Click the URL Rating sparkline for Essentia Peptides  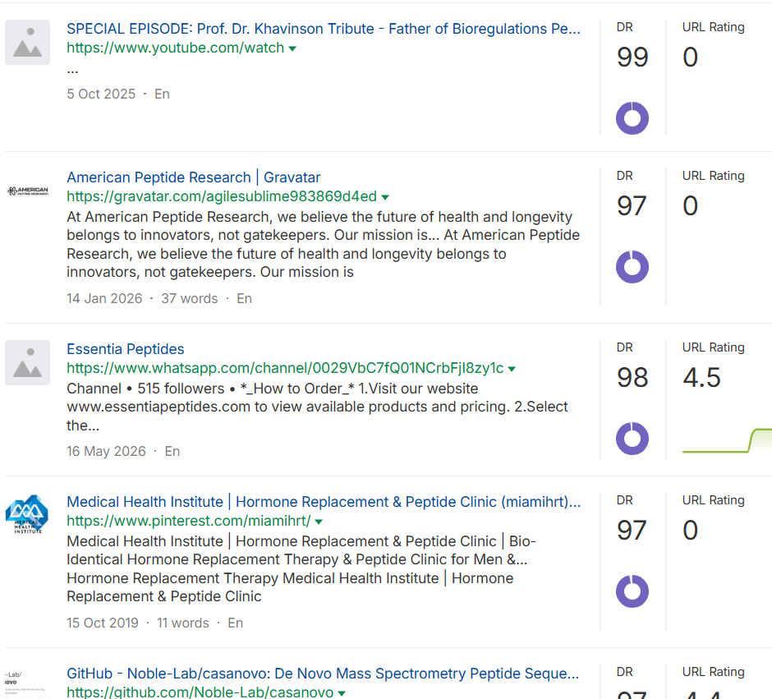(727, 440)
